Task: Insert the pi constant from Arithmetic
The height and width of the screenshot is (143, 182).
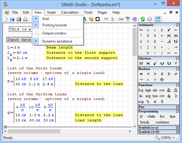Action: [148, 30]
